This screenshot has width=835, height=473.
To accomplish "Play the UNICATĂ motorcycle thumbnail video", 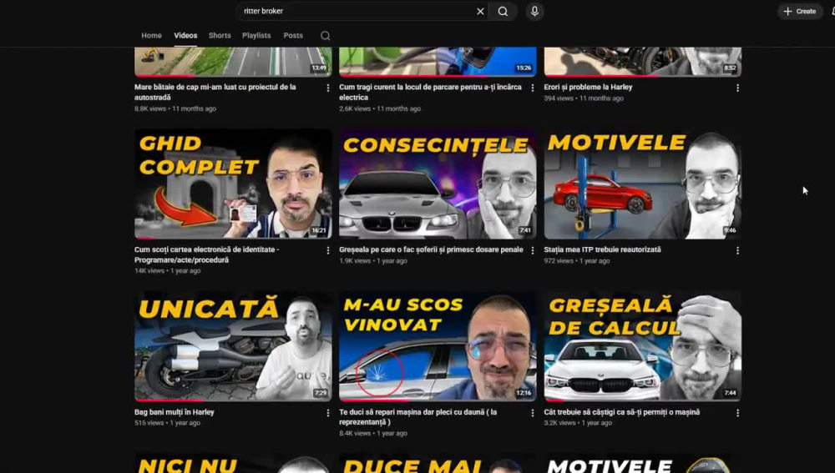I will coord(233,346).
